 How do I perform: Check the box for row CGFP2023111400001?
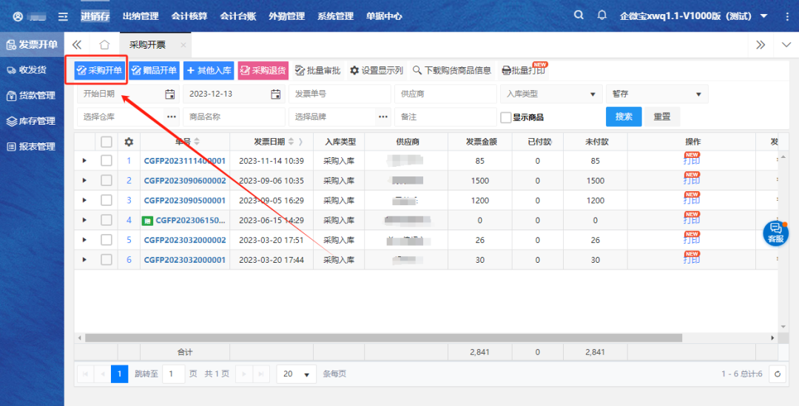click(106, 161)
